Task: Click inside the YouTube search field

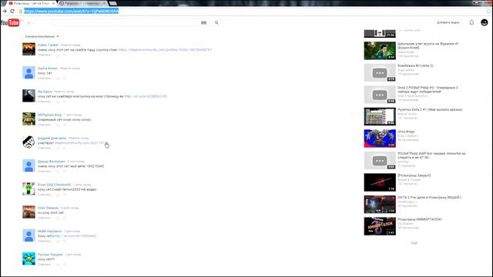Action: coord(126,22)
